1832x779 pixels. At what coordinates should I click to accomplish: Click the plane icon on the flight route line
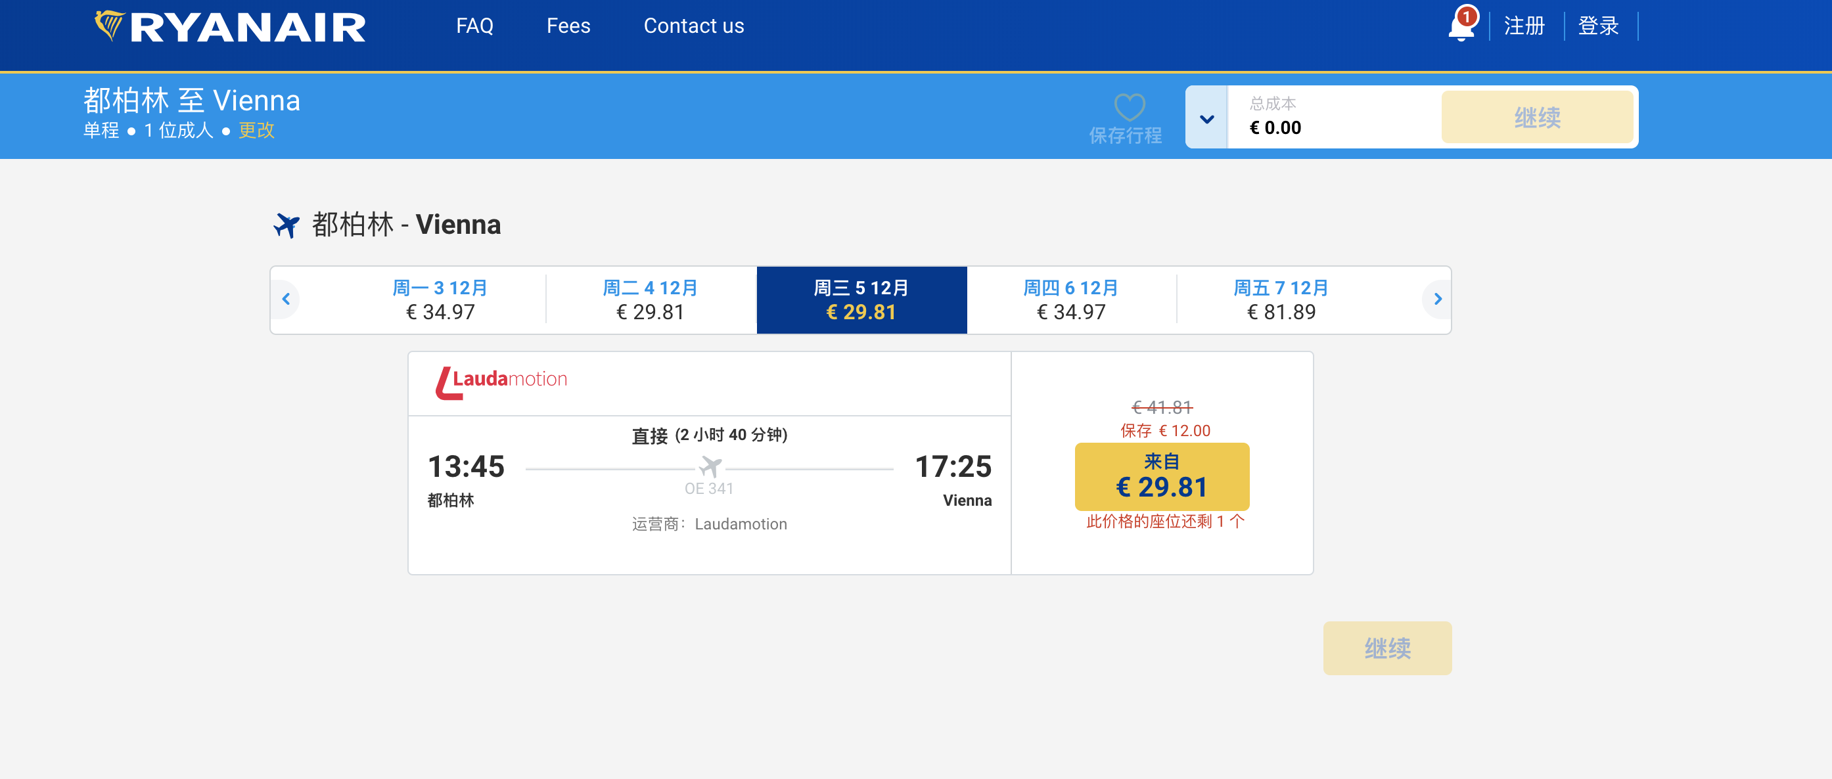click(710, 467)
